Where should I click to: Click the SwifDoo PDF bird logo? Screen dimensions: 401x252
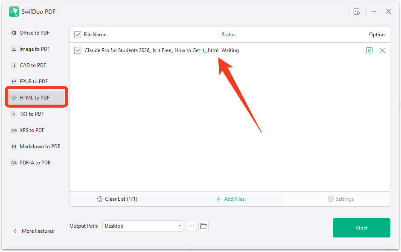(14, 12)
